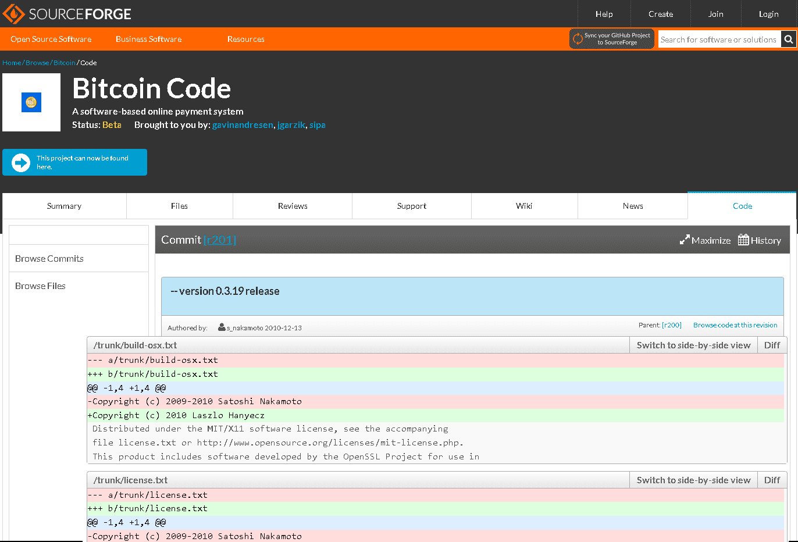The width and height of the screenshot is (798, 542).
Task: Click 'This project can now be found here' banner
Action: [74, 162]
